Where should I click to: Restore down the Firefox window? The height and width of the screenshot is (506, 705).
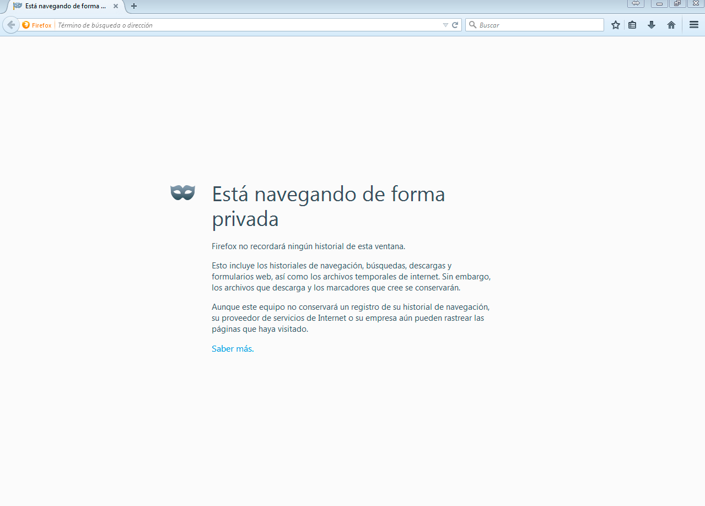coord(677,3)
